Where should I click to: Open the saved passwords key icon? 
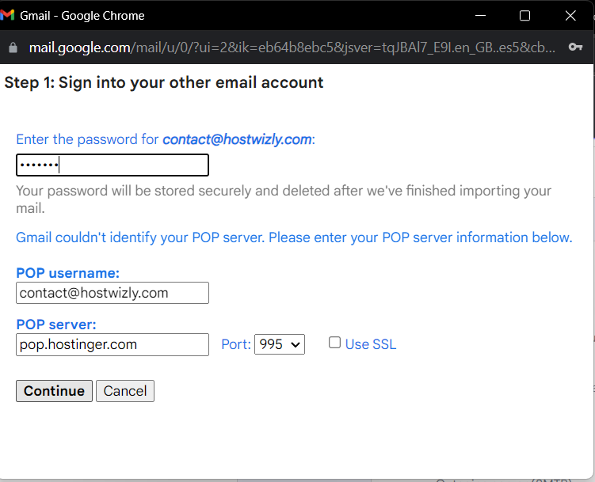point(576,47)
